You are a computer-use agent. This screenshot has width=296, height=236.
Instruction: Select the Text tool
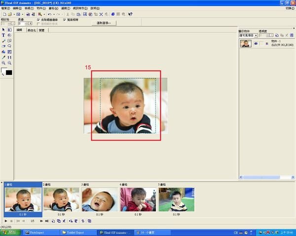[3, 35]
